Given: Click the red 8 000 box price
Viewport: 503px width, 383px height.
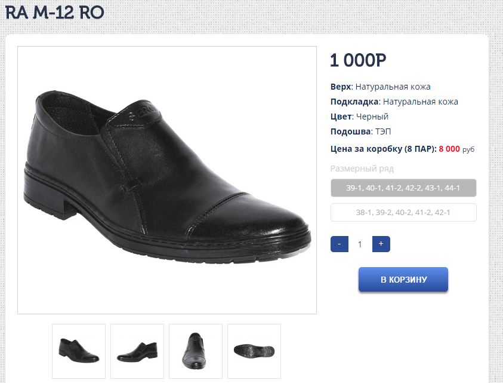Looking at the screenshot, I should coord(449,149).
